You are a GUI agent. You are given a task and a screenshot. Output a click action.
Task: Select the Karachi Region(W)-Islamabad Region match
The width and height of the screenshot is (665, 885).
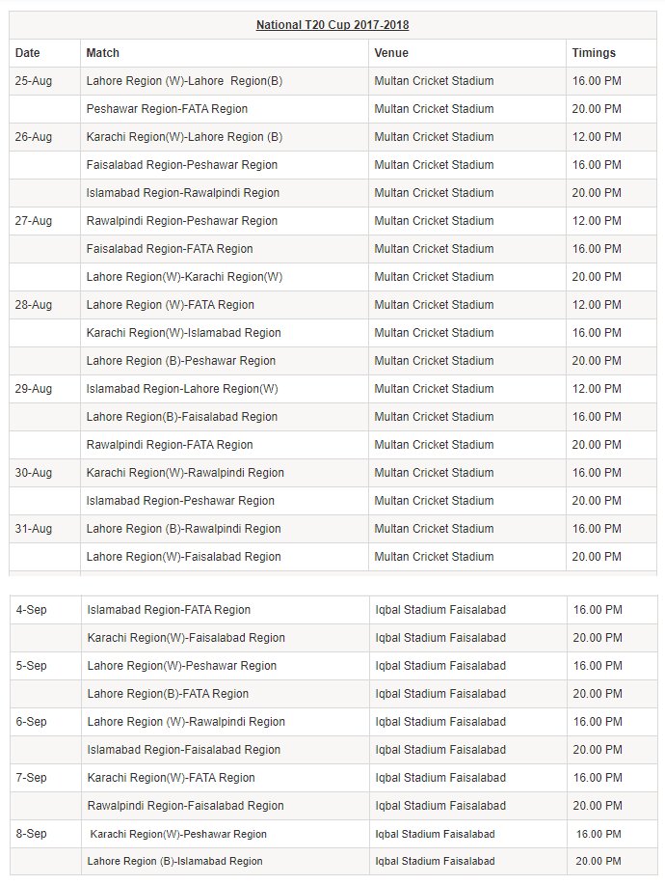coord(184,333)
